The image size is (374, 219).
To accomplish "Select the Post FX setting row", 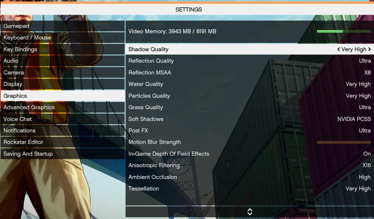I will [x=250, y=130].
